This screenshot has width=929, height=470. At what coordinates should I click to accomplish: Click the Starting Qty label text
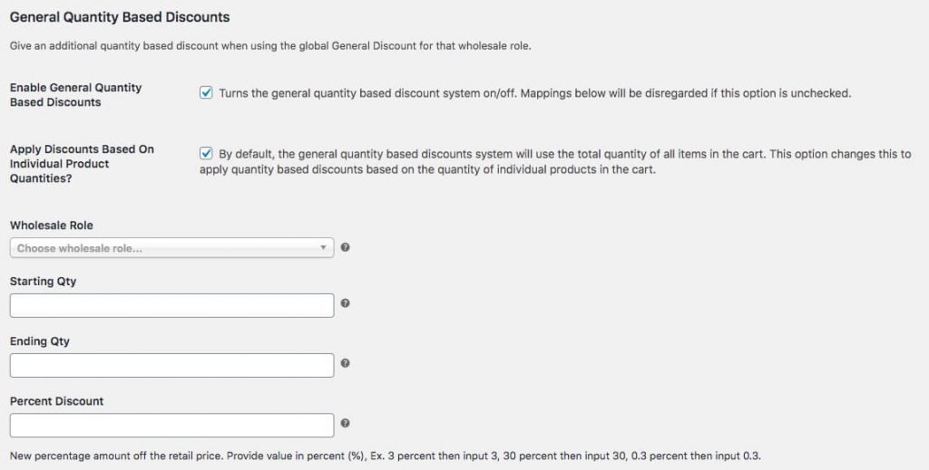[43, 282]
